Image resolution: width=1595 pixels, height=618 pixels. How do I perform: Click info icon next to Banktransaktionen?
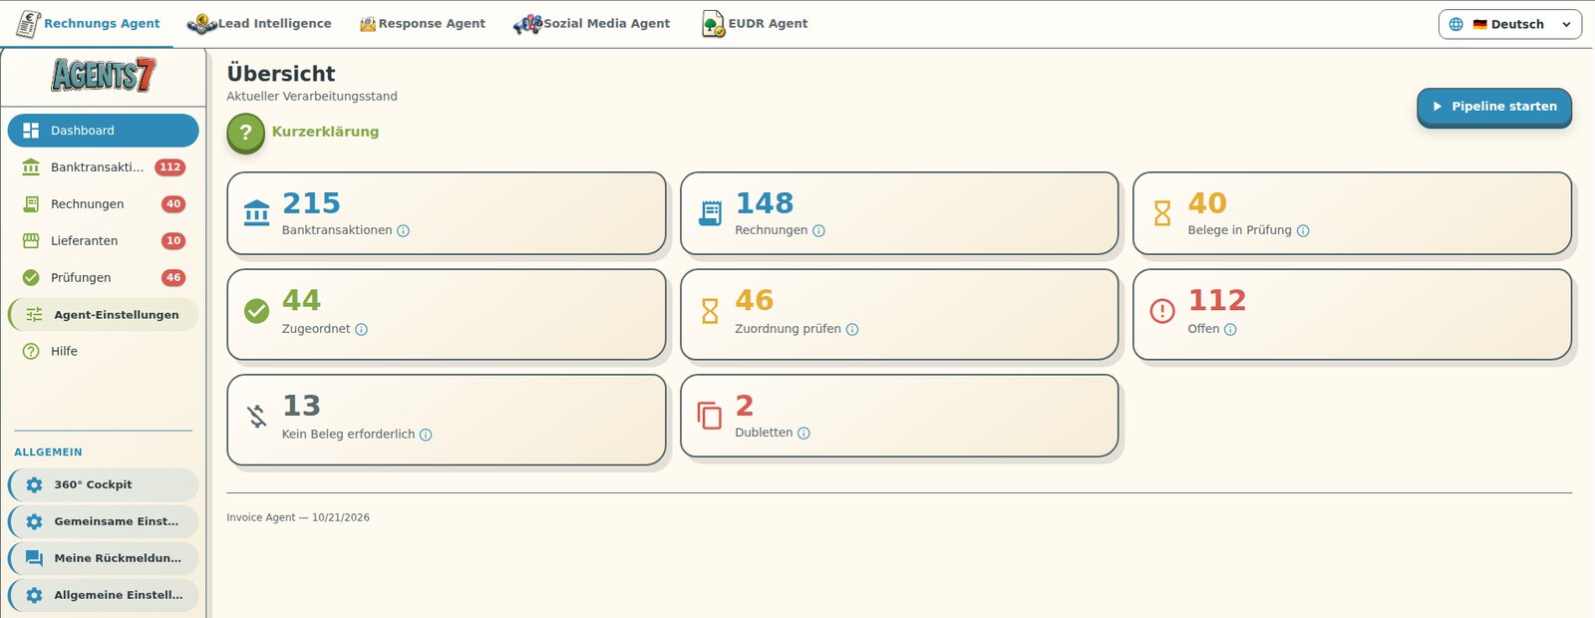click(x=403, y=231)
